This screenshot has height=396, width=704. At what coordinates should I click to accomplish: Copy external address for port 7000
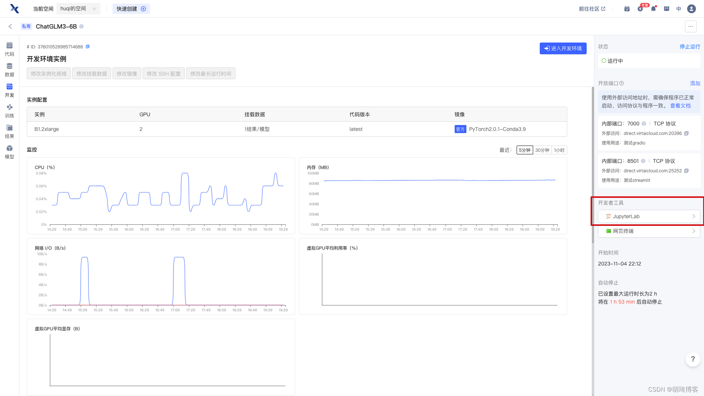tap(686, 133)
